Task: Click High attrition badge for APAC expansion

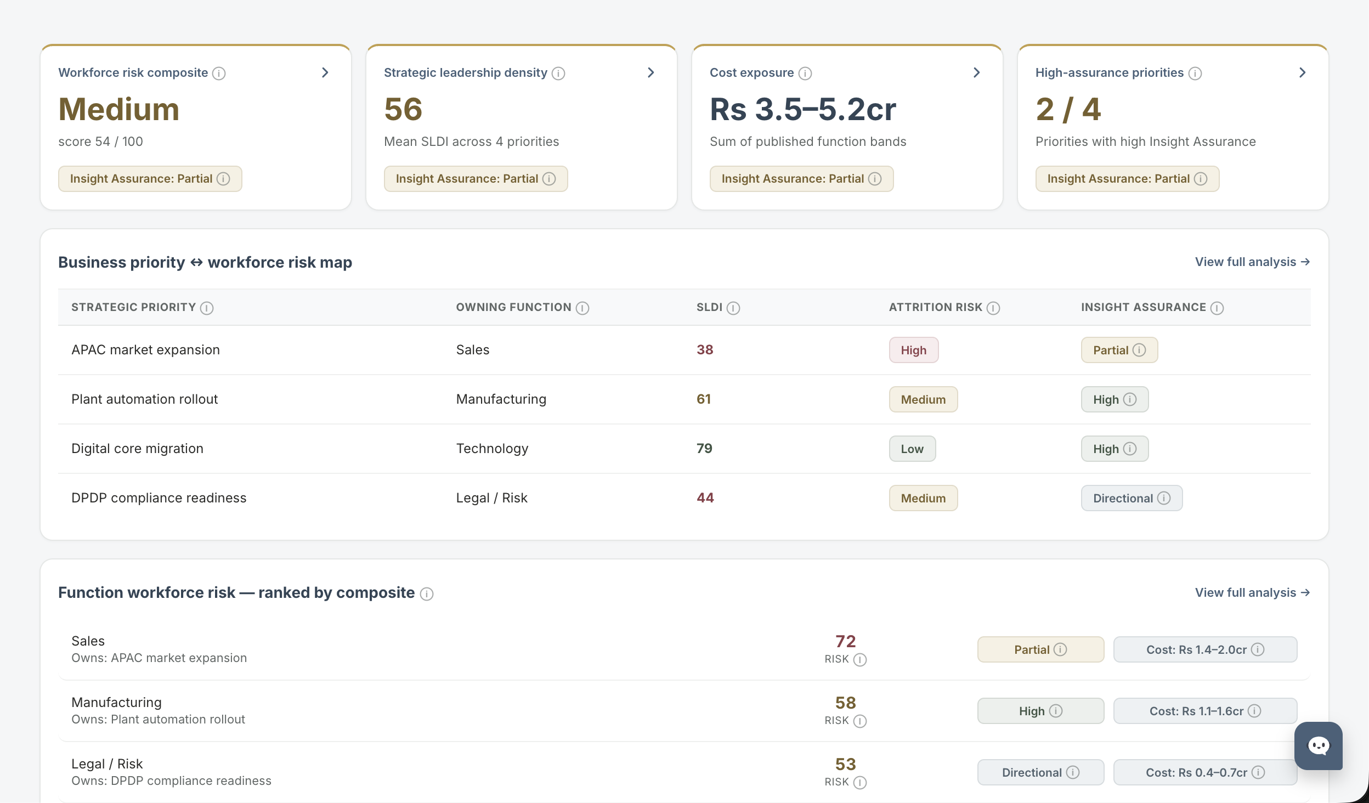Action: pos(914,350)
